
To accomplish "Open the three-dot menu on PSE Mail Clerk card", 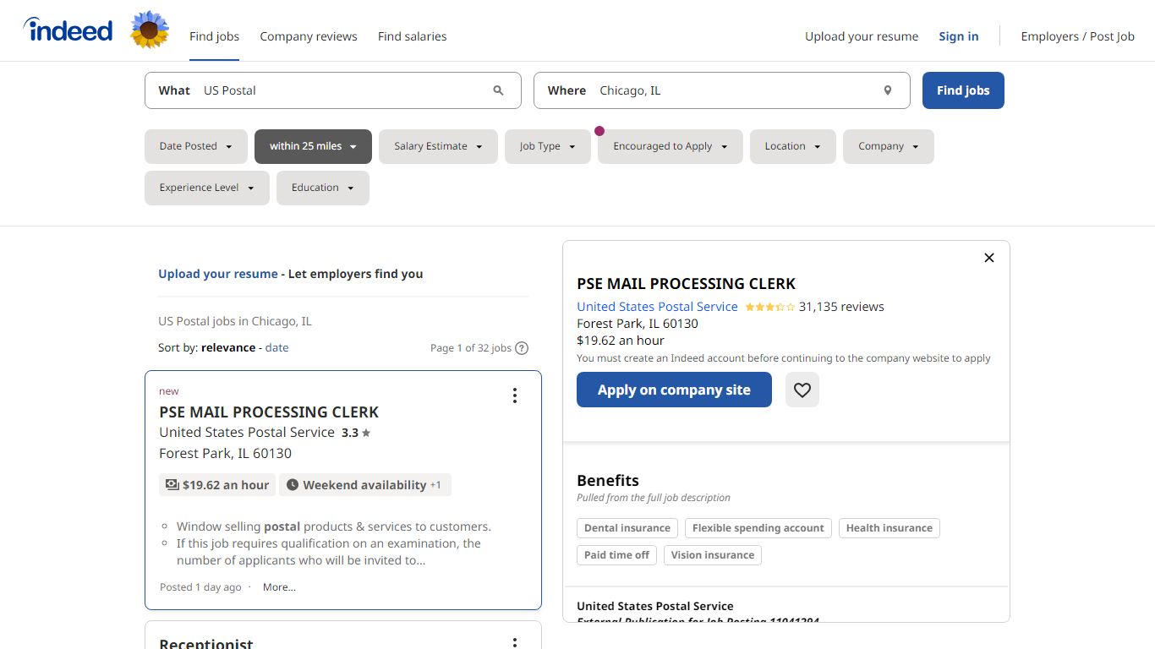I will [x=514, y=395].
